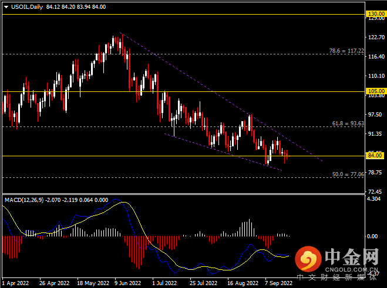Click the 7 Sep 2022 date label
Viewport: 387px width, 288px height.
click(x=278, y=283)
